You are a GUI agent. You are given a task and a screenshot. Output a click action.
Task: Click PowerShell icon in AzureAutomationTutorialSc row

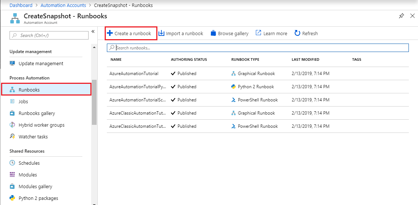pos(234,100)
